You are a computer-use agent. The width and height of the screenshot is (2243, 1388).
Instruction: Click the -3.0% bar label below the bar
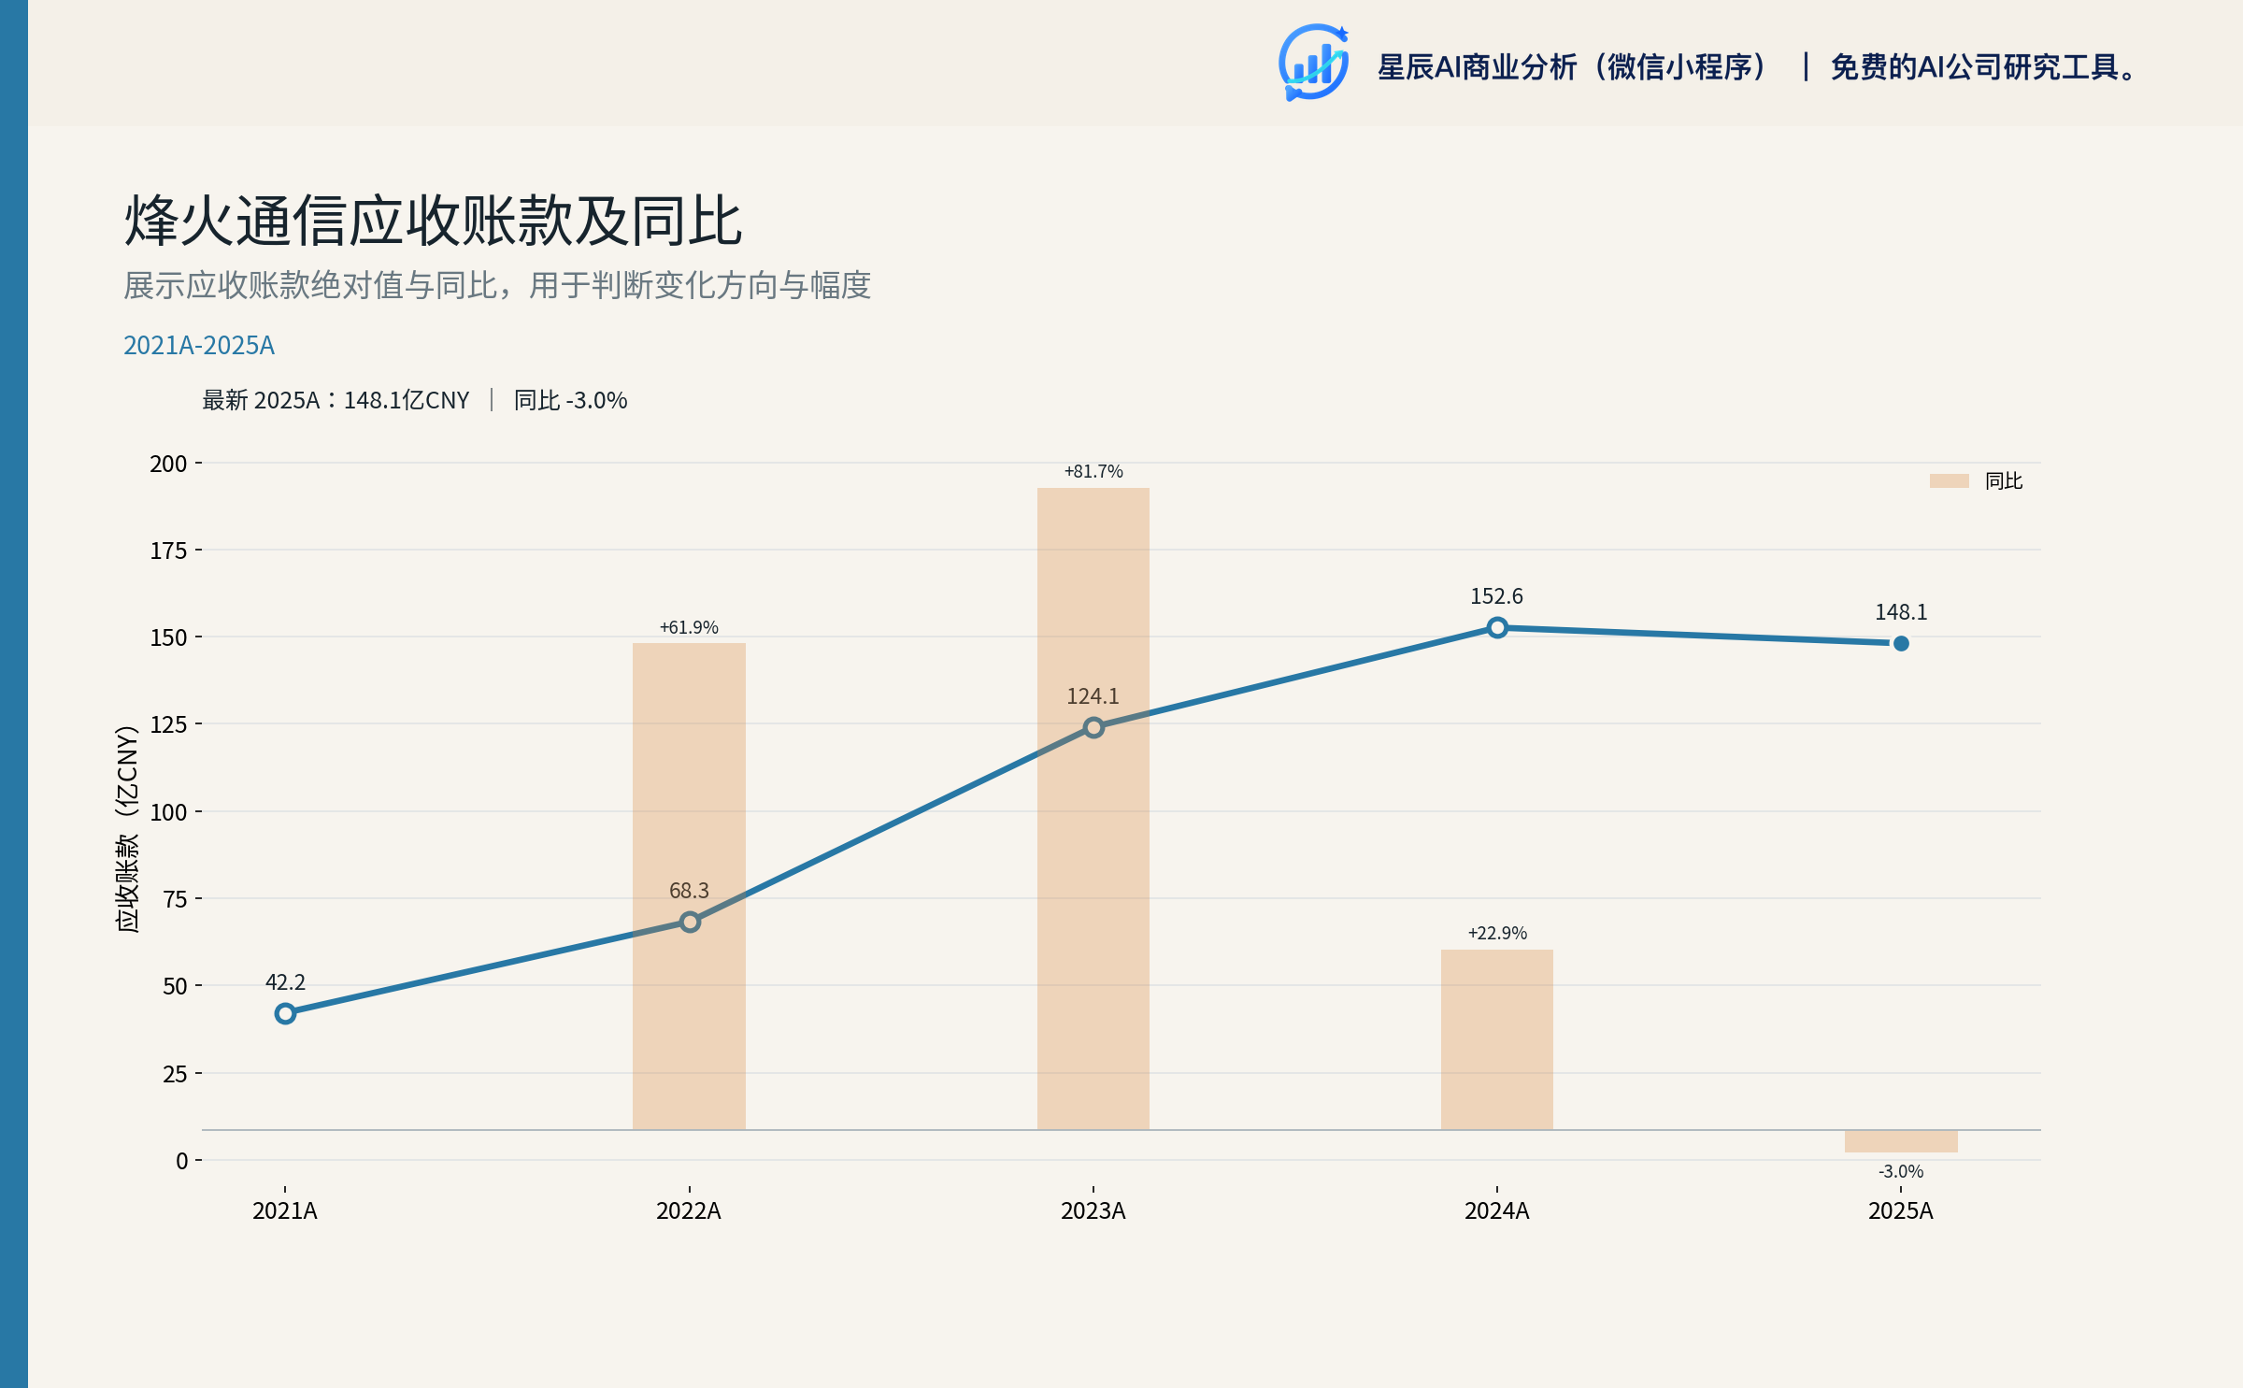point(1901,1171)
